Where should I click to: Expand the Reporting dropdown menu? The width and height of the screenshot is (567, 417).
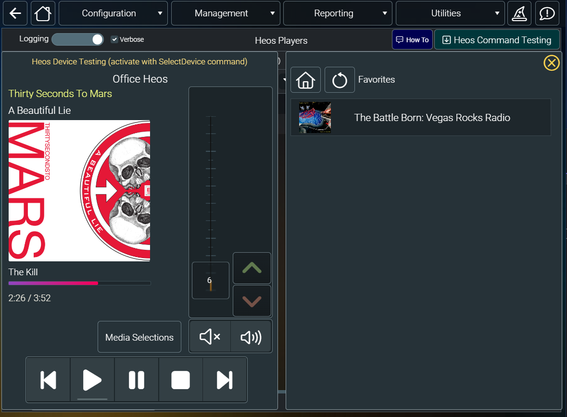(x=338, y=13)
